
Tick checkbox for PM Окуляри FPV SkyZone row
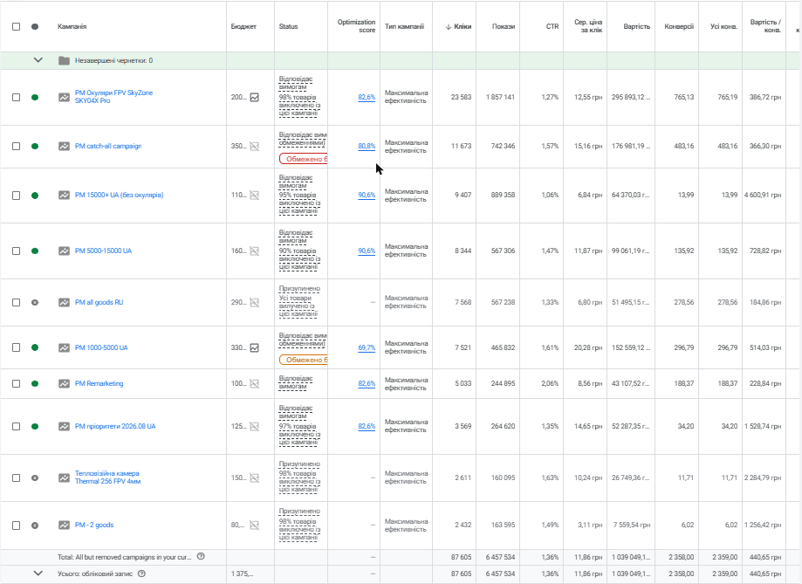coord(17,97)
